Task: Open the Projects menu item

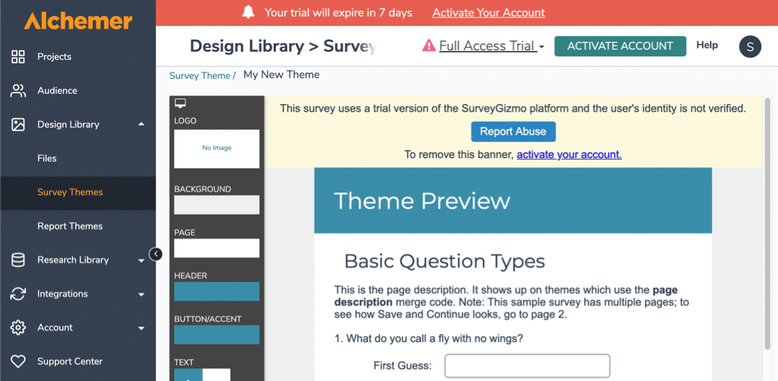Action: coord(54,57)
